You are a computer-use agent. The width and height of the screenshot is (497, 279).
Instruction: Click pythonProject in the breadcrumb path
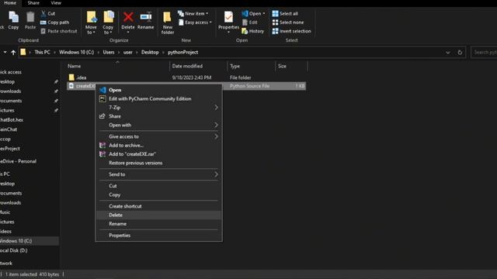(183, 52)
